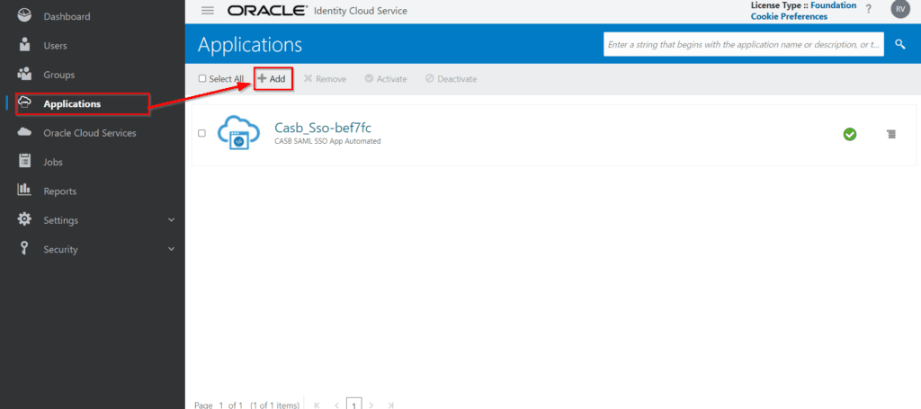Screen dimensions: 921x409
Task: Click the help question mark icon
Action: click(868, 9)
